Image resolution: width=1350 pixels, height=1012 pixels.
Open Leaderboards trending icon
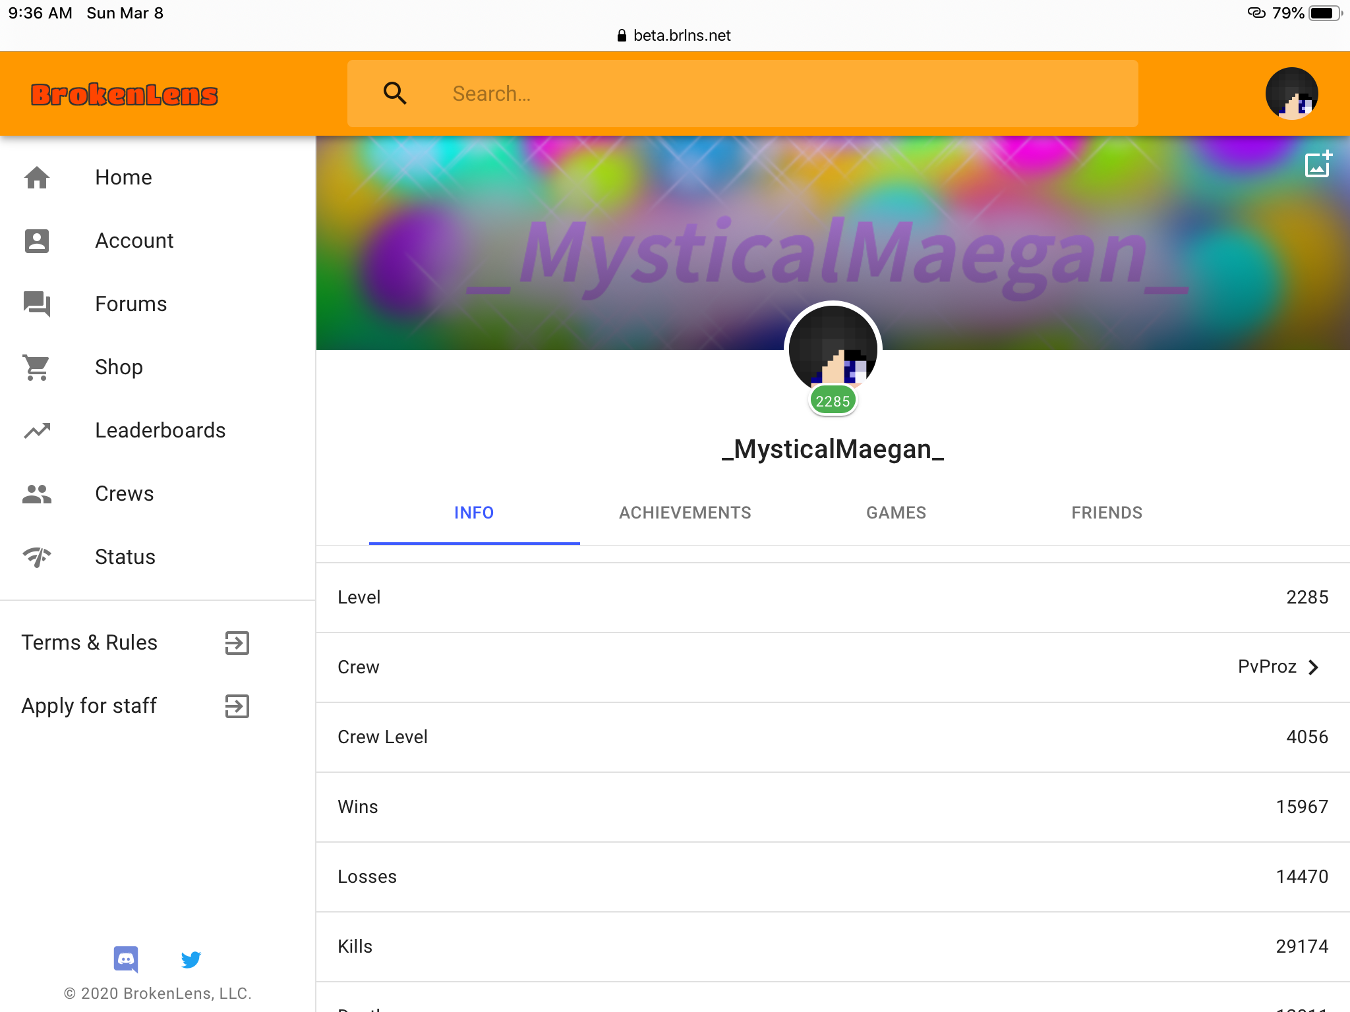37,430
